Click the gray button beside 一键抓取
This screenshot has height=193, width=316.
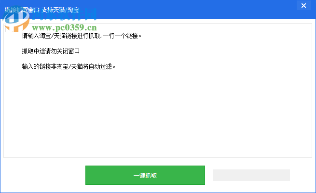pos(251,175)
